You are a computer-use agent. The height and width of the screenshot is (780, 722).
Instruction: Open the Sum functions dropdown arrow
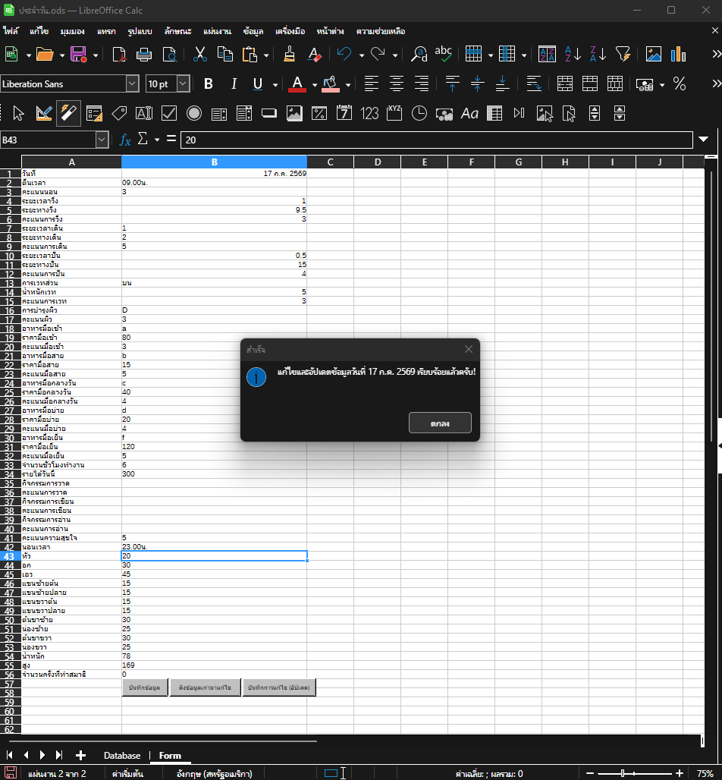157,140
